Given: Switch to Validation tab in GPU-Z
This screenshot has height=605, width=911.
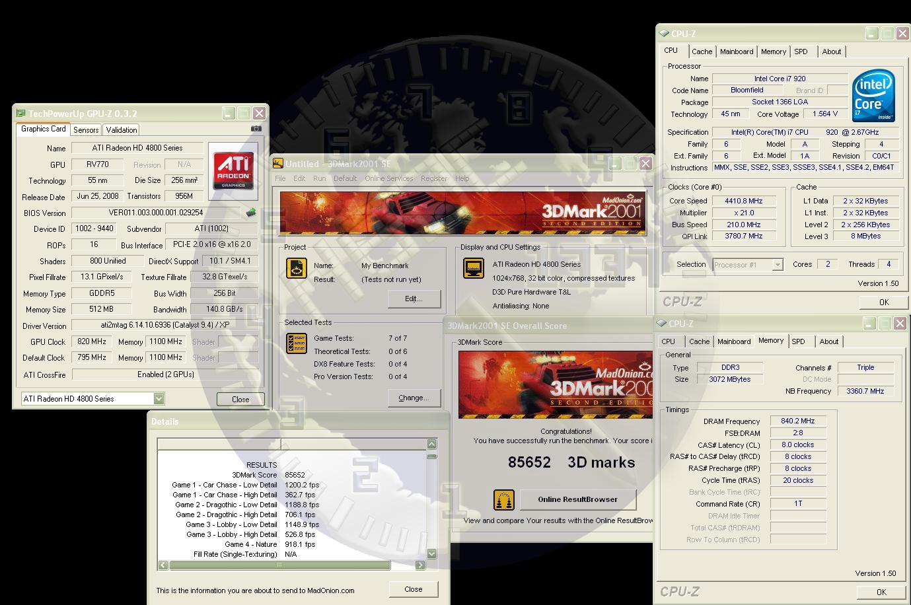Looking at the screenshot, I should pyautogui.click(x=122, y=130).
